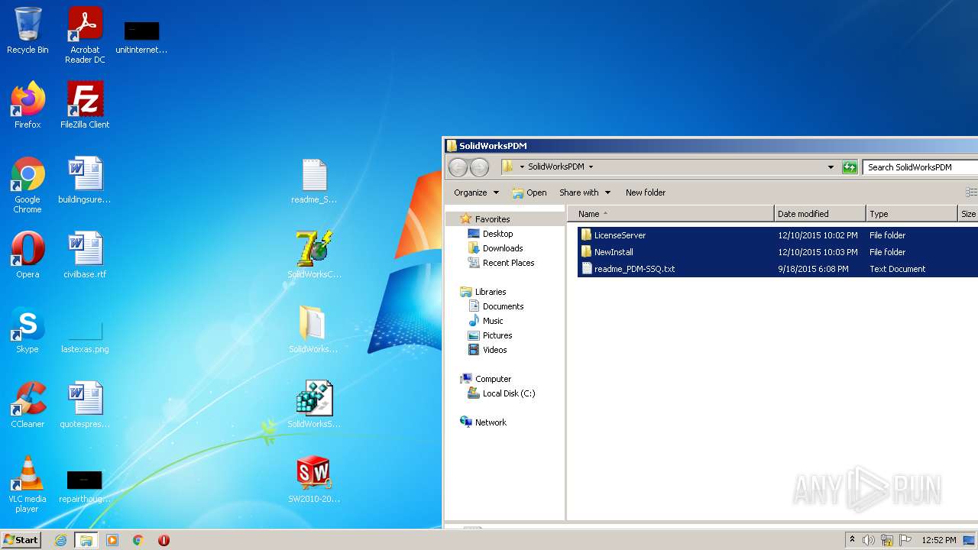
Task: Select the readme_S text file on desktop
Action: pyautogui.click(x=314, y=180)
